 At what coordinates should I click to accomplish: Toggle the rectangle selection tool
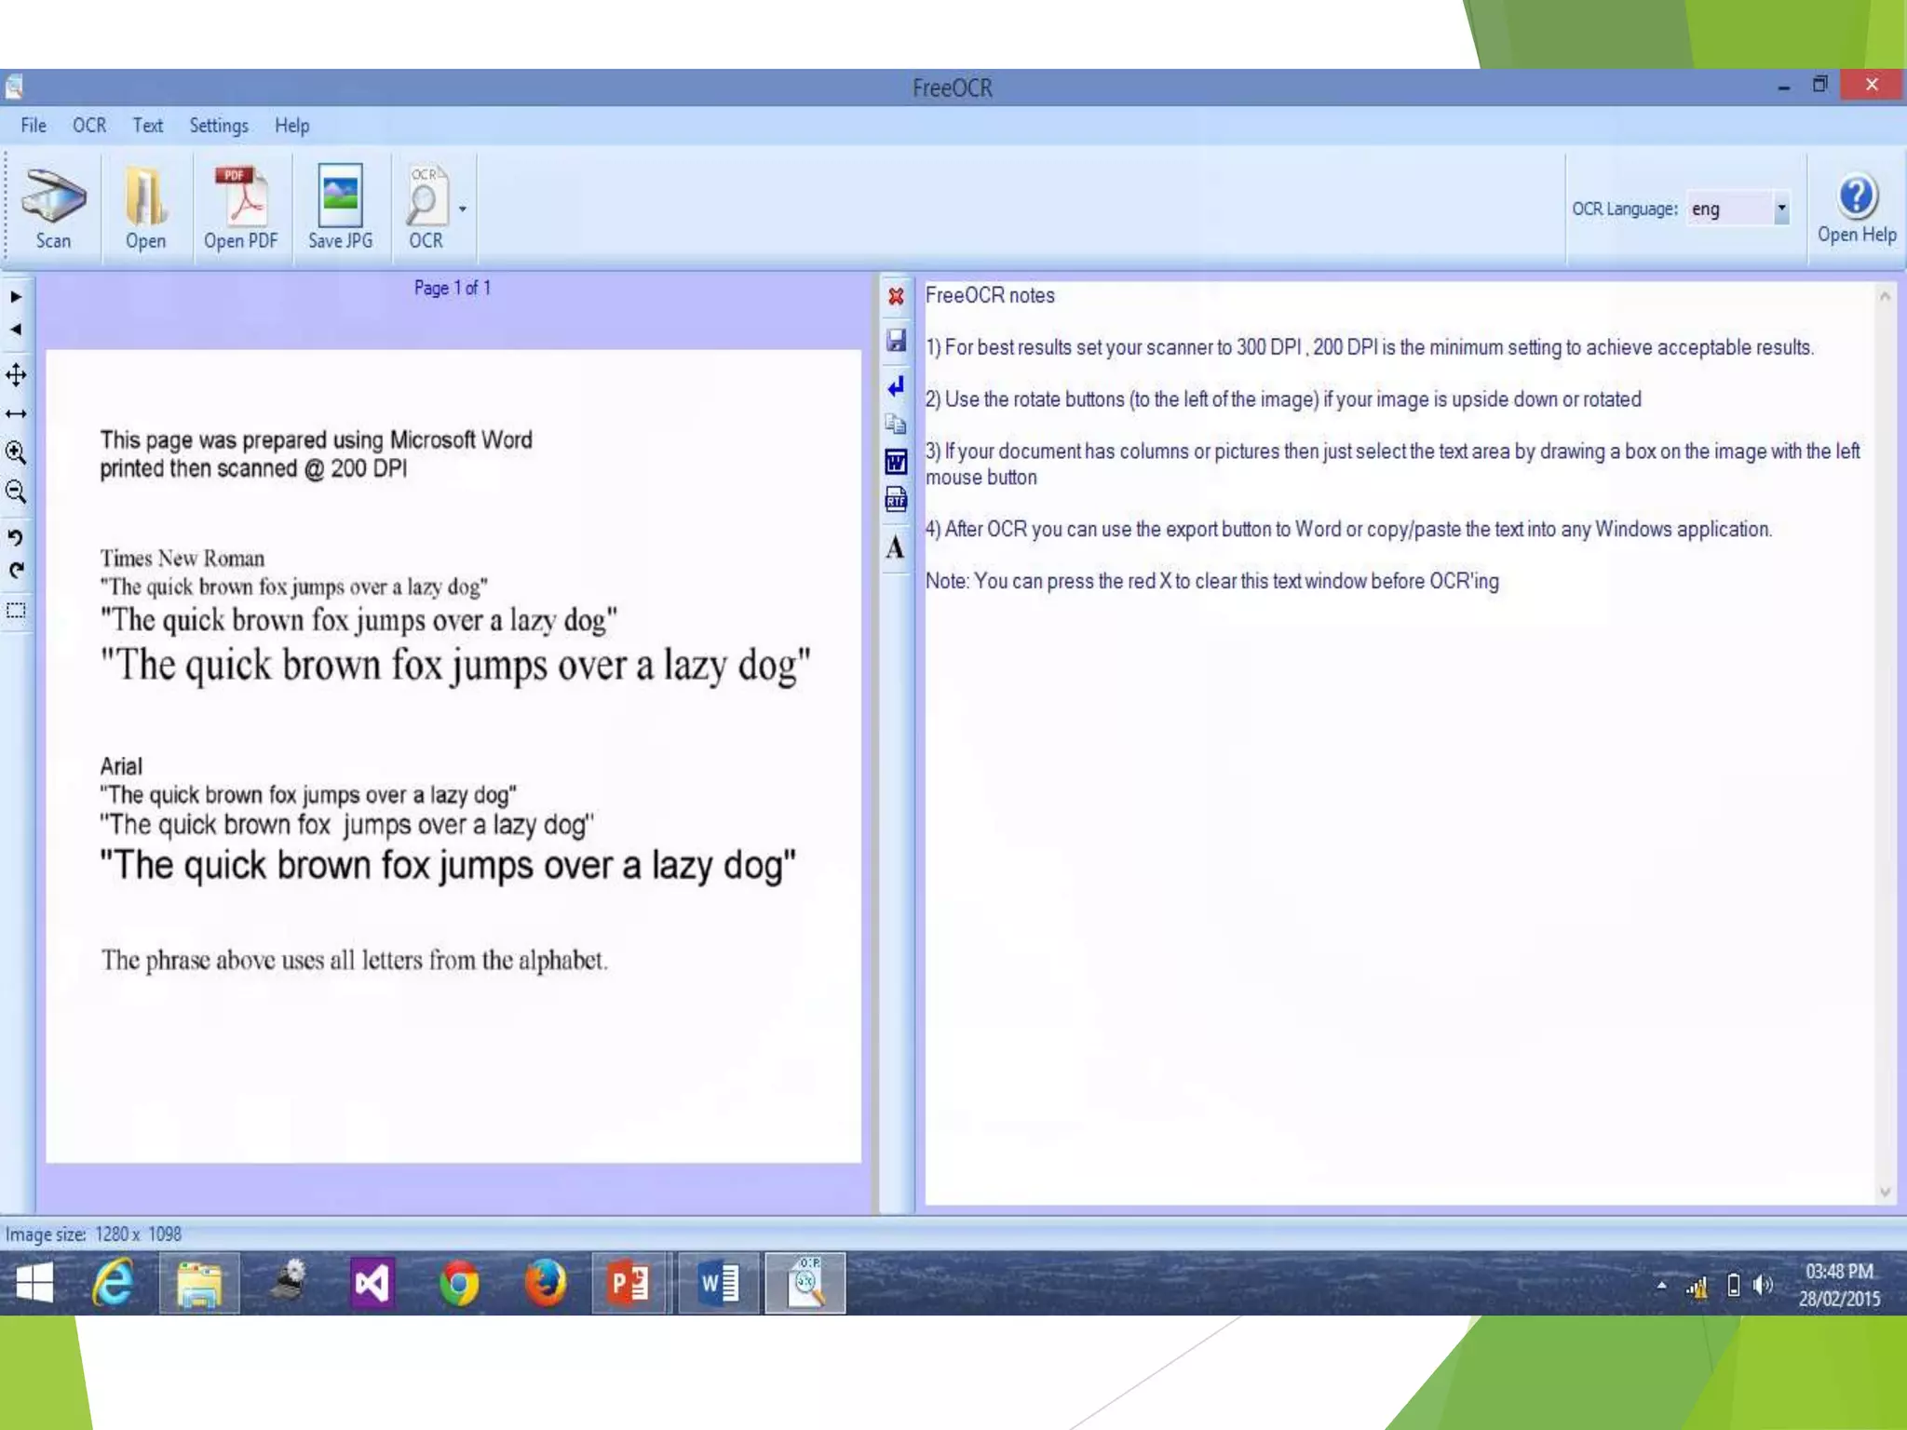[x=16, y=612]
